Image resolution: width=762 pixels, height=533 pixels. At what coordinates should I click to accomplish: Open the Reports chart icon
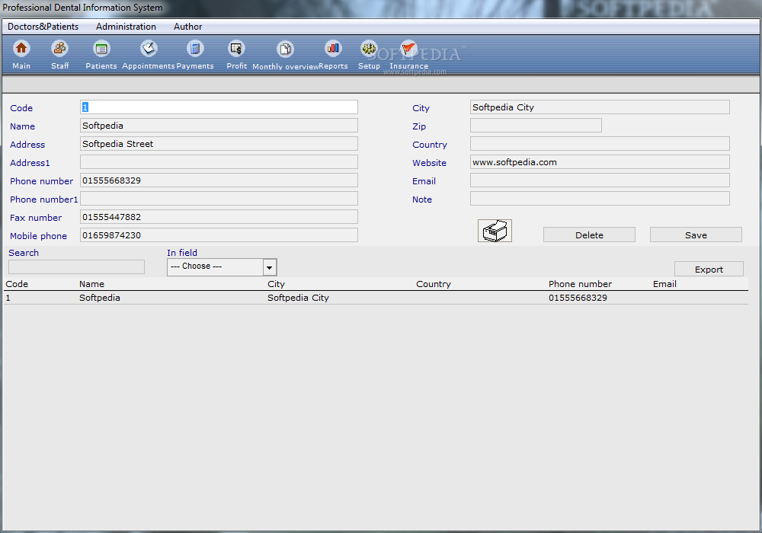pos(333,49)
